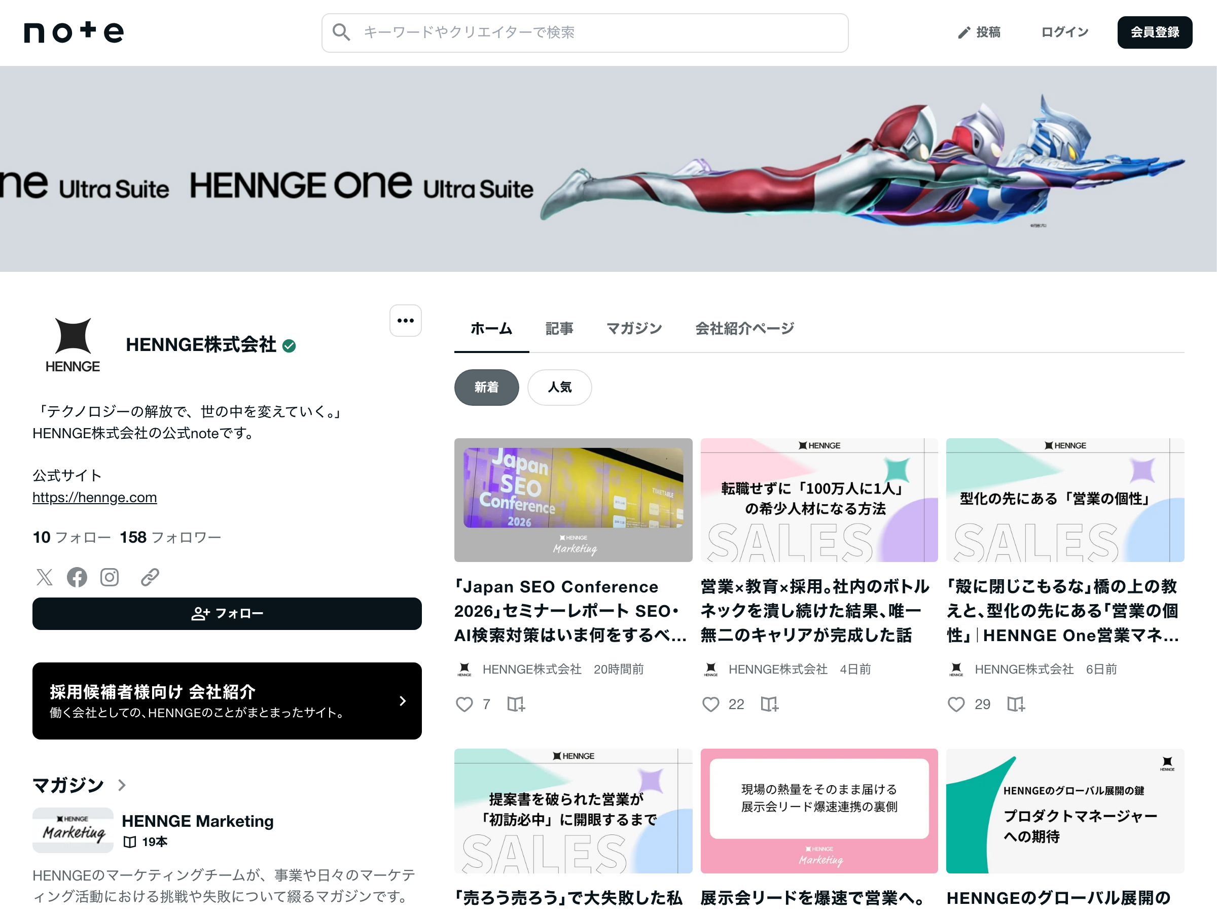The height and width of the screenshot is (913, 1217).
Task: Focus the keyword search field
Action: pyautogui.click(x=584, y=32)
